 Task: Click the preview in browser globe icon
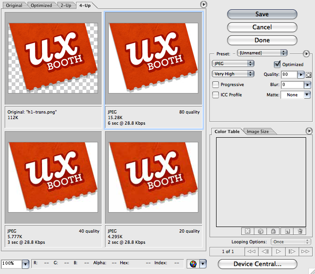193,264
